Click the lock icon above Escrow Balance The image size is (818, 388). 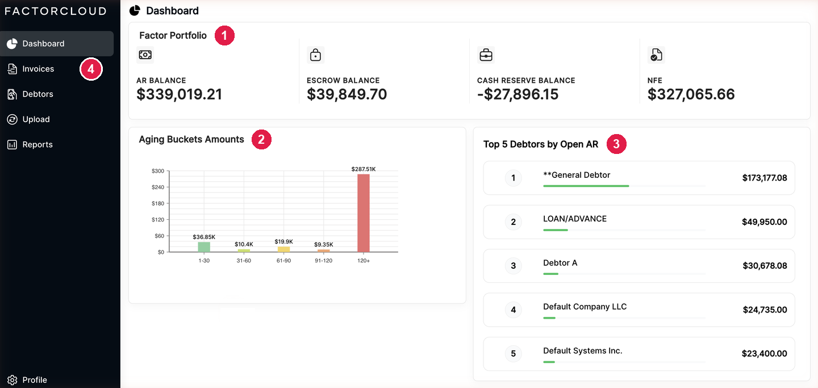(x=315, y=55)
